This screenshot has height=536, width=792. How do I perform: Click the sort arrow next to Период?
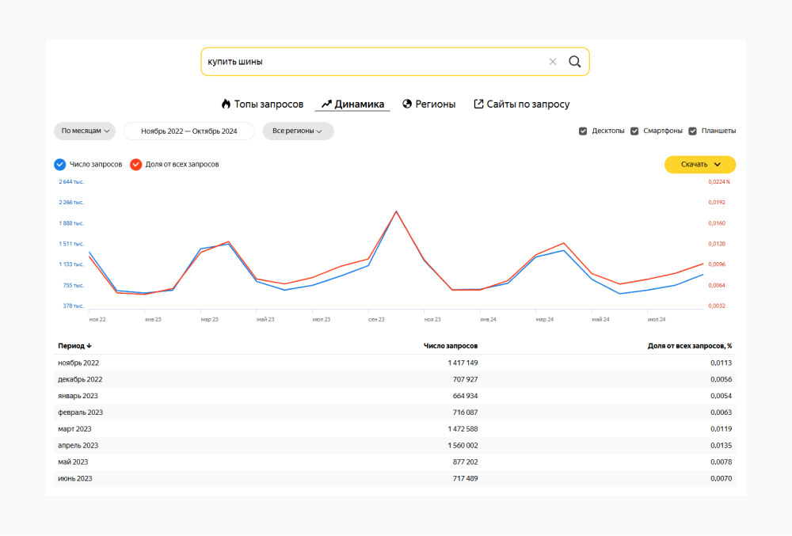(89, 346)
